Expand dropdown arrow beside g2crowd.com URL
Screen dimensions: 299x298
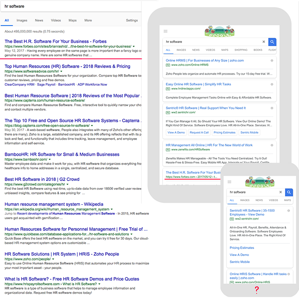[67, 184]
